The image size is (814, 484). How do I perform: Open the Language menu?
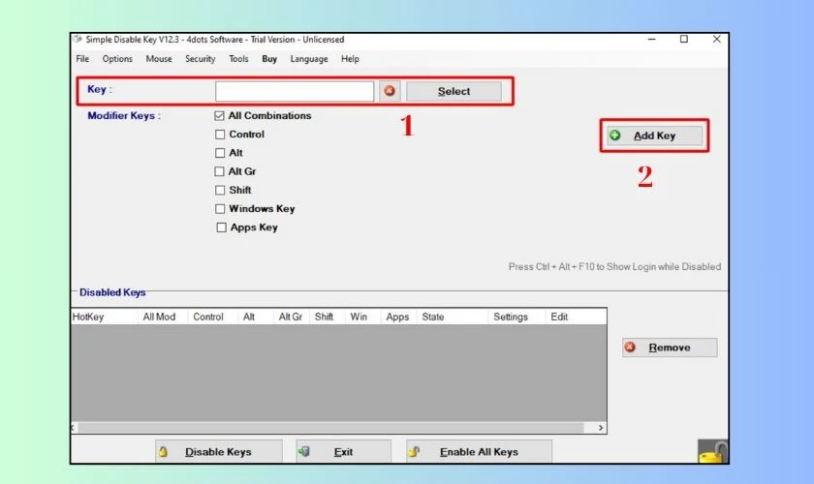(x=309, y=59)
